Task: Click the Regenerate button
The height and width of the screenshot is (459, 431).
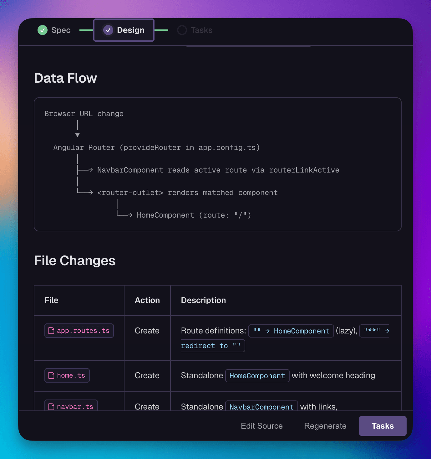Action: 325,426
